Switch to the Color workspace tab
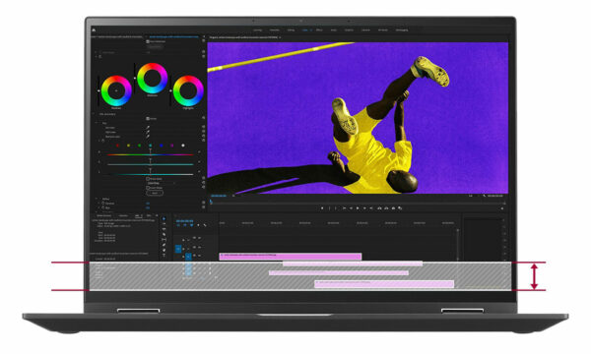 [x=305, y=30]
